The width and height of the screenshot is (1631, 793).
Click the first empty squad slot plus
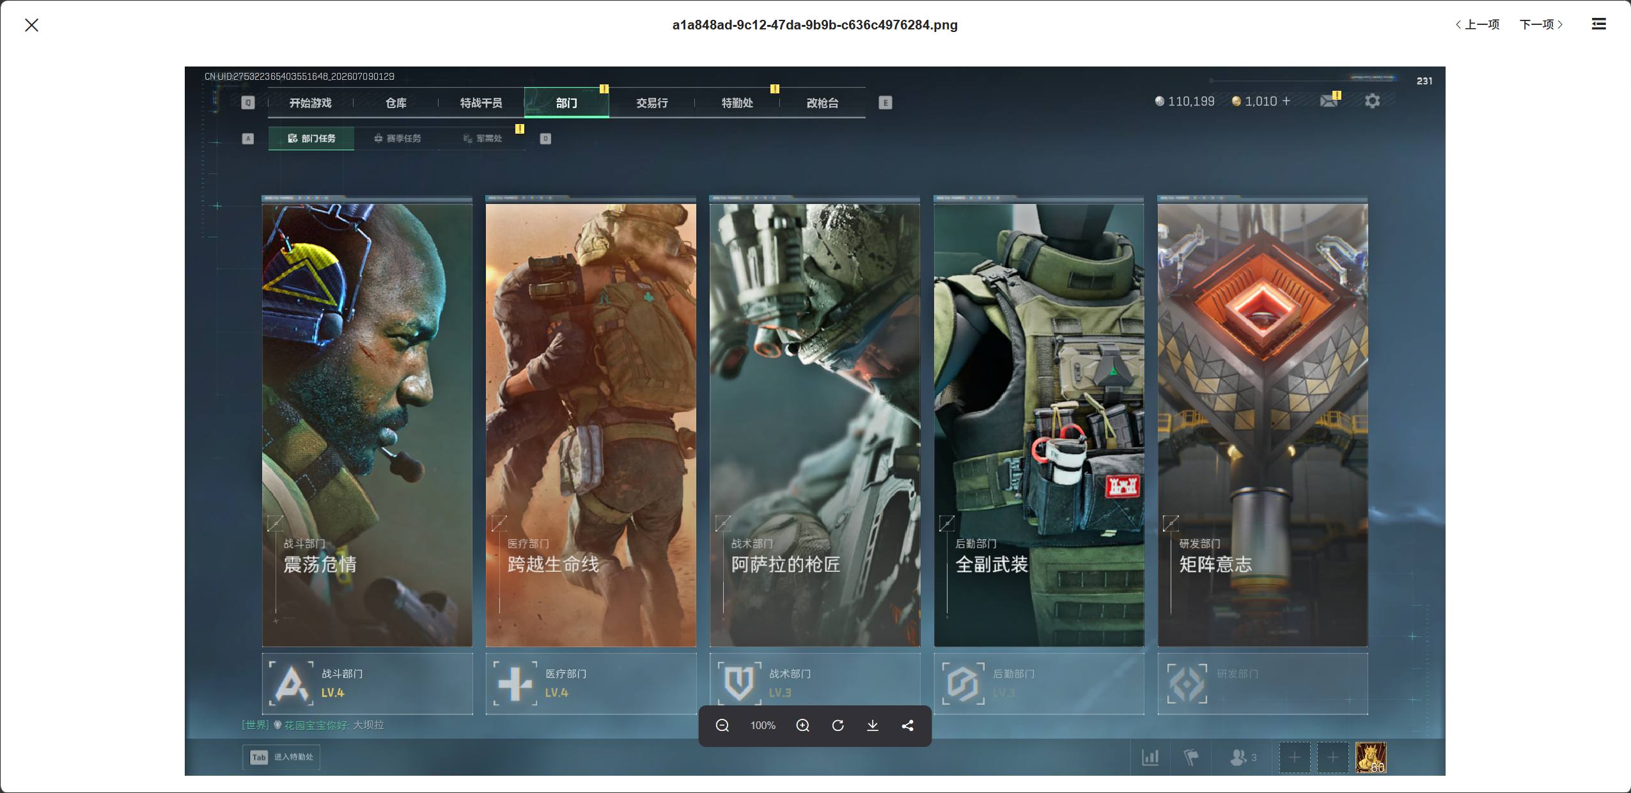1294,758
